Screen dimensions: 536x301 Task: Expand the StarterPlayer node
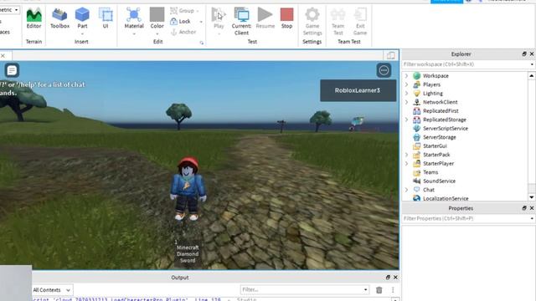(x=406, y=164)
